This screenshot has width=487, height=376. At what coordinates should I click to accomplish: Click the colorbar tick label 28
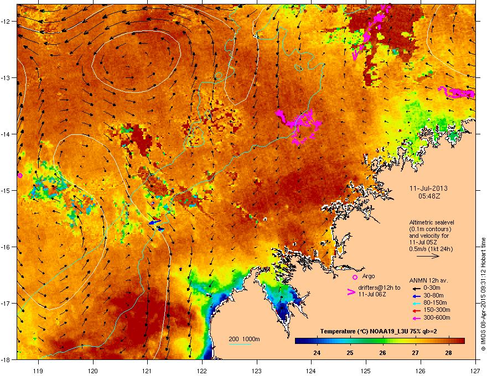[x=448, y=353]
